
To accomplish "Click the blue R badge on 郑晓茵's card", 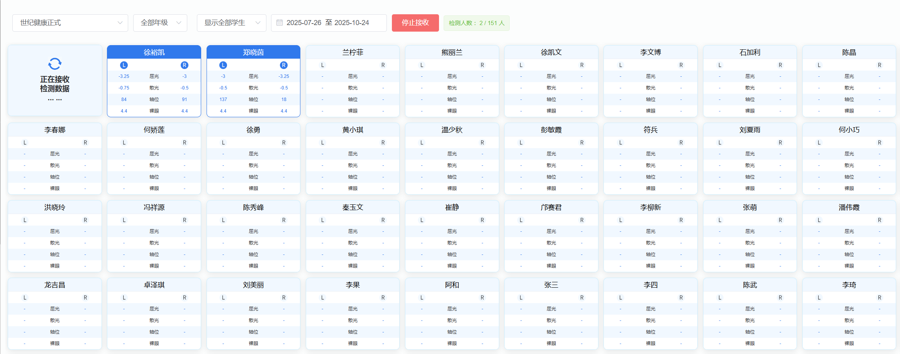I will pos(284,65).
